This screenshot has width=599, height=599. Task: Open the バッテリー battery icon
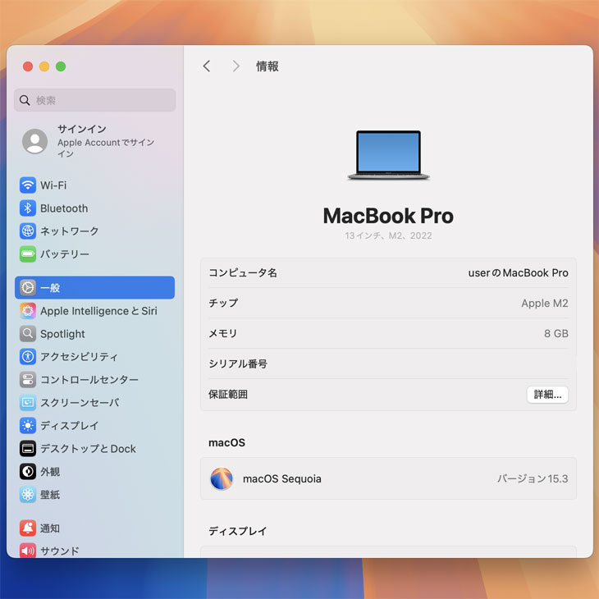28,254
